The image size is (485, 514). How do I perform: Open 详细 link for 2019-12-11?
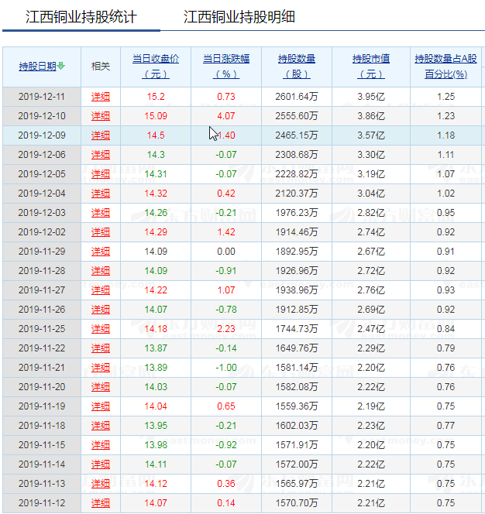click(101, 97)
